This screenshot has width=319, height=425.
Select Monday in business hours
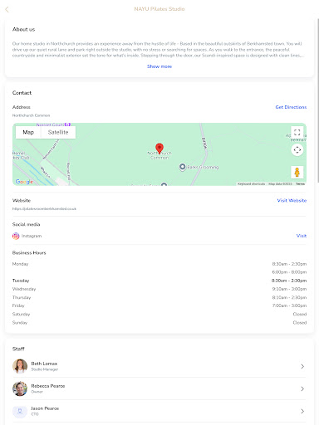pos(20,264)
